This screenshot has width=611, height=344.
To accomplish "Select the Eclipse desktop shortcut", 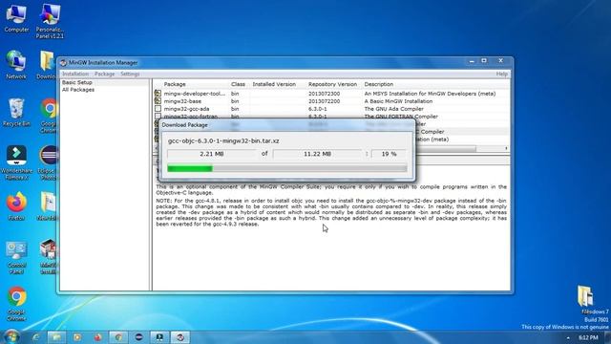I will click(49, 162).
